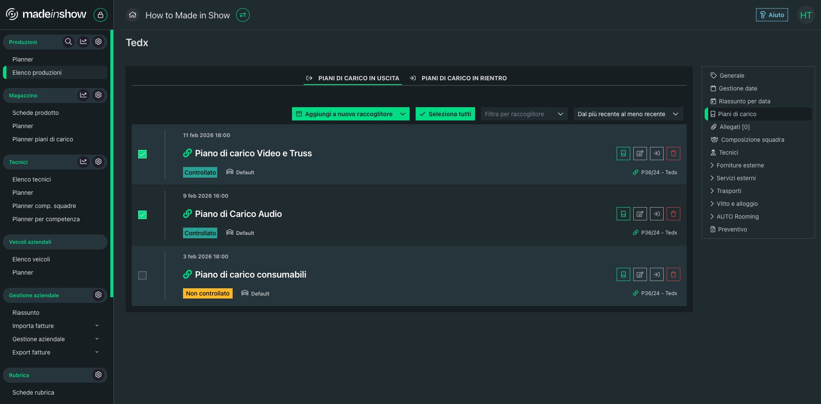
Task: Open Magazzino statistics chart icon
Action: pos(83,95)
